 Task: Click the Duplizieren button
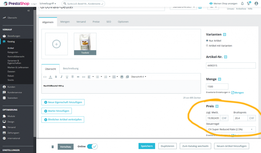tap(168, 146)
